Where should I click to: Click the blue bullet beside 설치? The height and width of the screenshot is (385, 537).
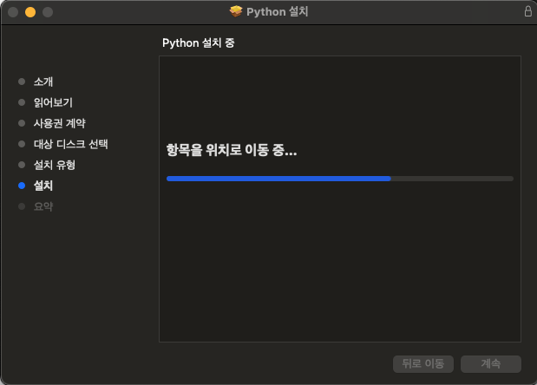pos(22,186)
